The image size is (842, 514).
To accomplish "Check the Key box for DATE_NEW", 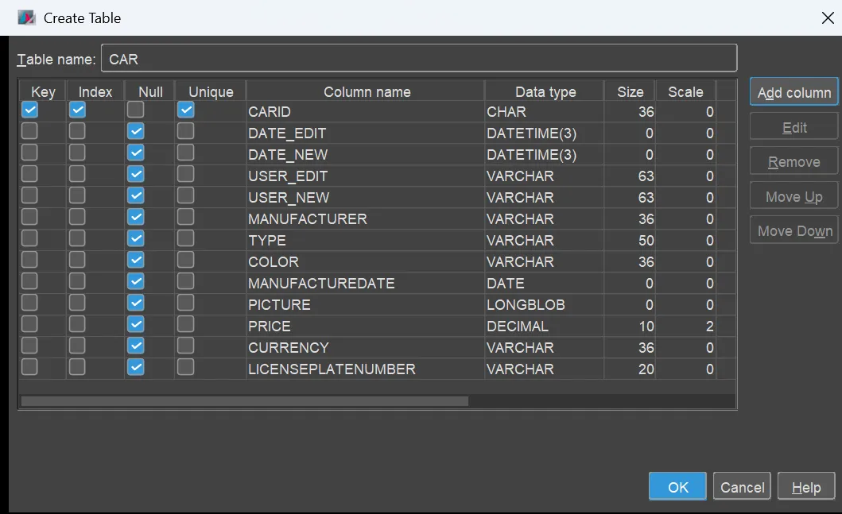I will pos(29,153).
